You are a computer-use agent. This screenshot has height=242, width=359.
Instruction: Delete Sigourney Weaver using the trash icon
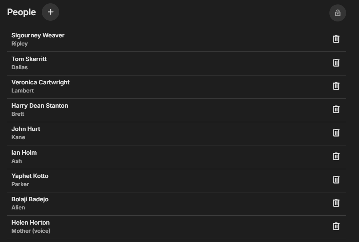[336, 39]
